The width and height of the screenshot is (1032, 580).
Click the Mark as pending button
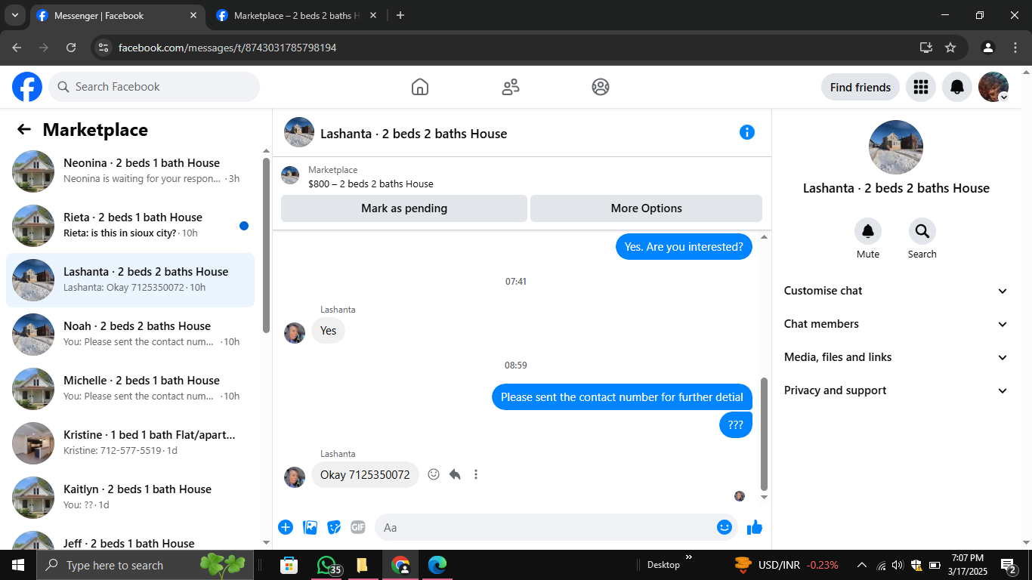coord(404,208)
